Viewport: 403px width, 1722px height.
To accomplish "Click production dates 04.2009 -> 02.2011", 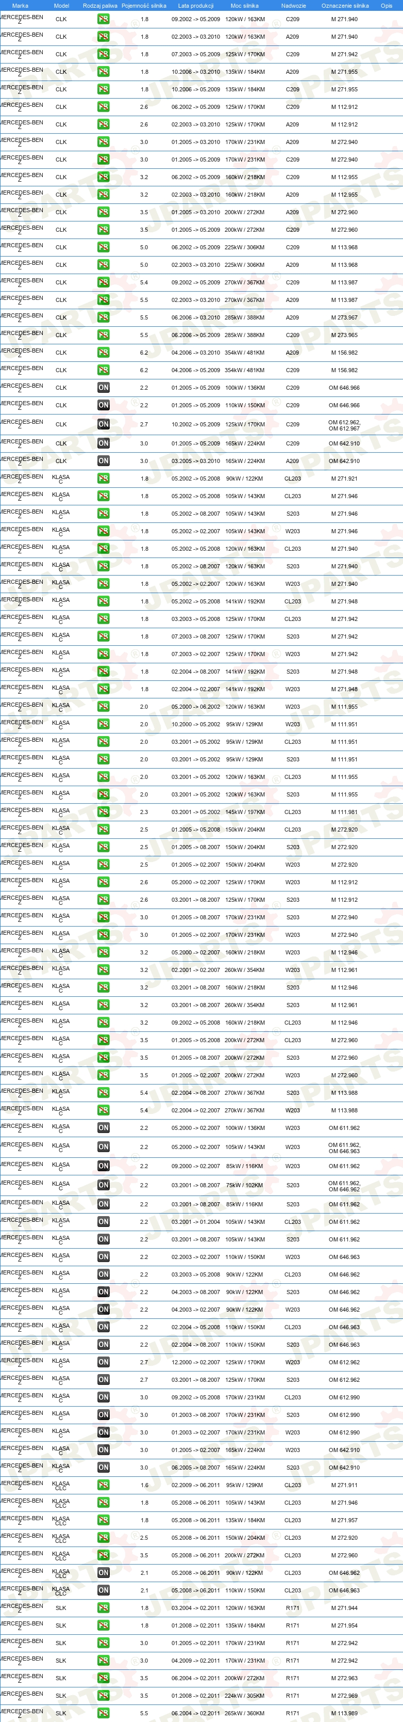I will (x=195, y=1661).
